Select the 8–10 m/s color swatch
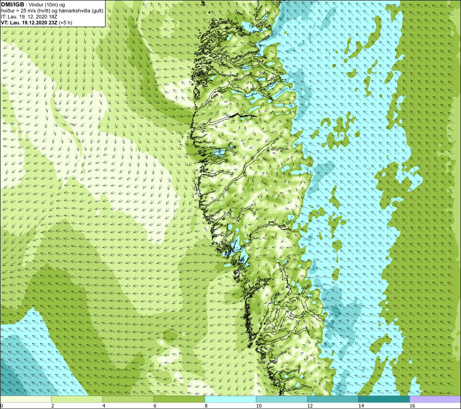Screen dimensions: 461x409 (230, 399)
